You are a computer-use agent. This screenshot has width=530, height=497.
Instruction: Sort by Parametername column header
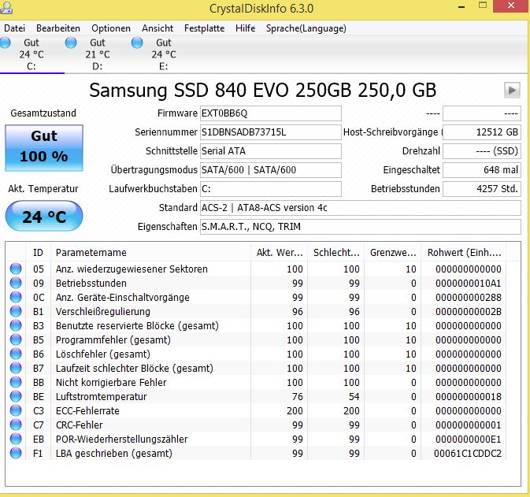[x=150, y=253]
